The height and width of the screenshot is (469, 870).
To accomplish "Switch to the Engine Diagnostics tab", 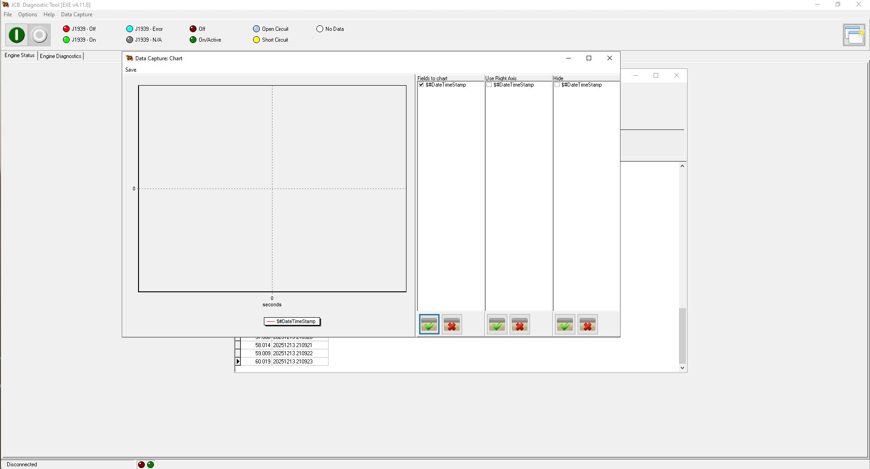I will (x=61, y=56).
